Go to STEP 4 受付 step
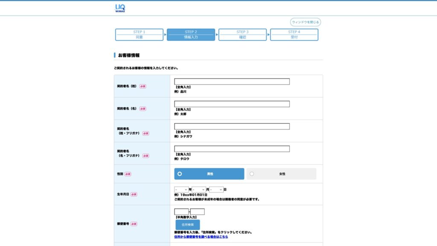The width and height of the screenshot is (437, 246). pos(294,35)
